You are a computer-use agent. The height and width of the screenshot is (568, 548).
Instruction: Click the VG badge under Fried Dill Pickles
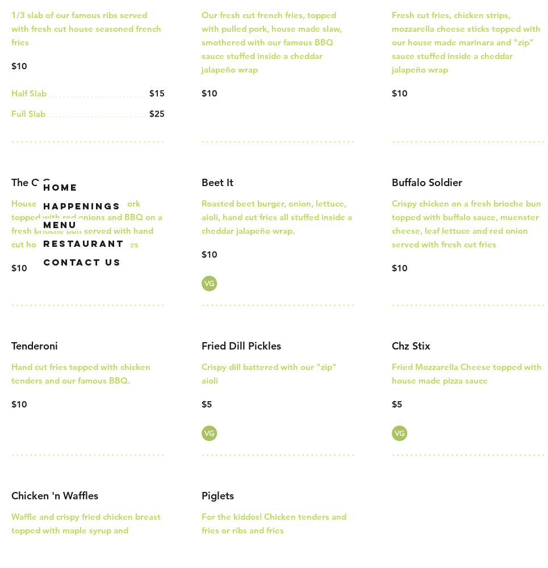[209, 434]
